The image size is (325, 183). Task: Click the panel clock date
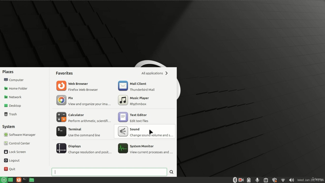pos(310,180)
